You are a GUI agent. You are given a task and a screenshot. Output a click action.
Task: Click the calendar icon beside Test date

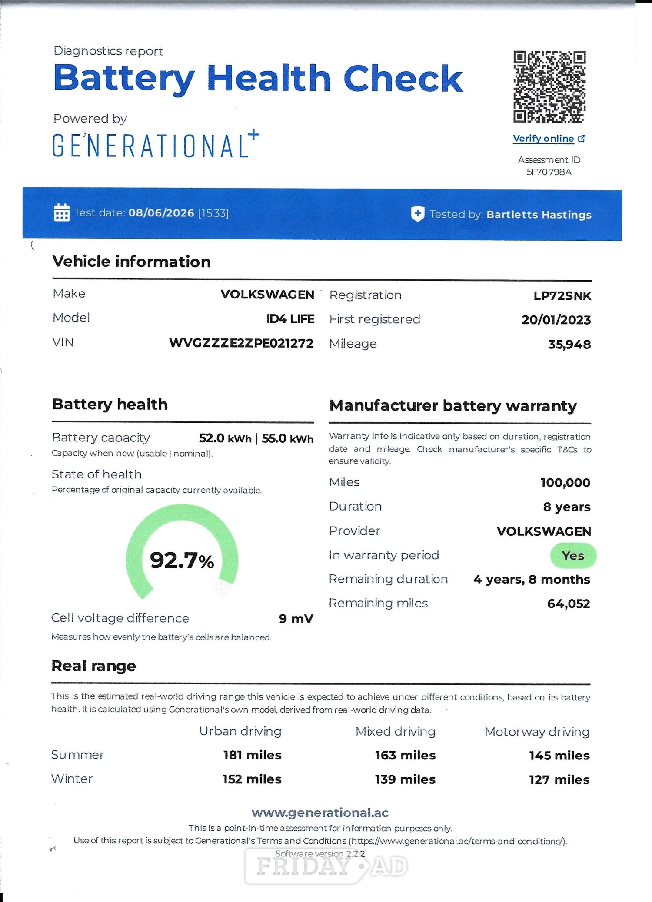[x=62, y=212]
